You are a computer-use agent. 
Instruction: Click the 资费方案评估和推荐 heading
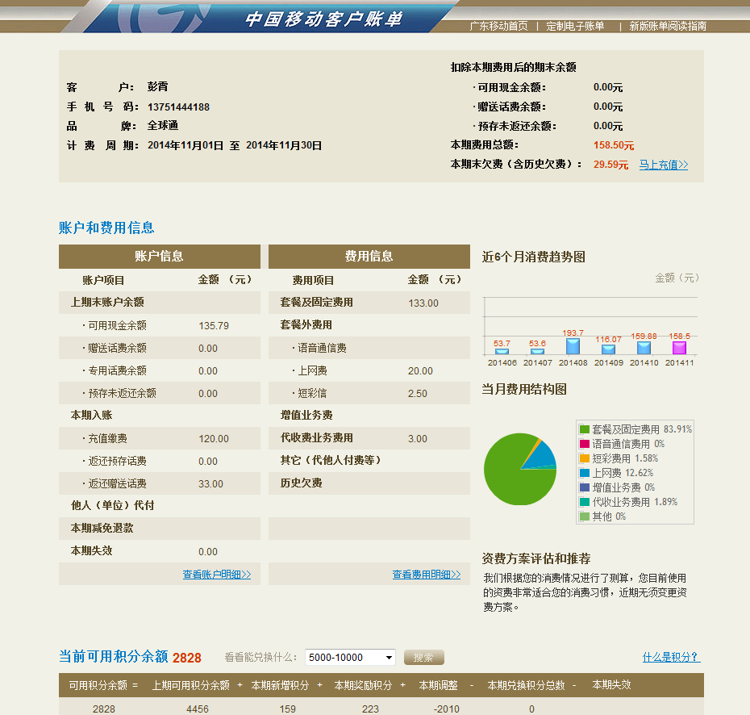pos(536,558)
